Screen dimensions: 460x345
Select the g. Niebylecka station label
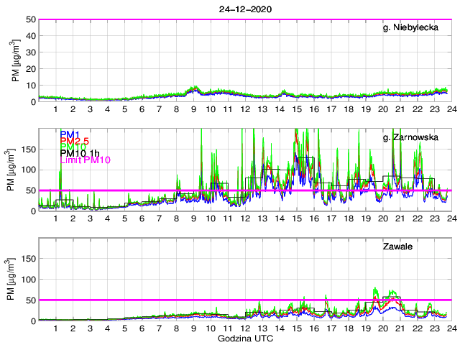click(x=415, y=28)
